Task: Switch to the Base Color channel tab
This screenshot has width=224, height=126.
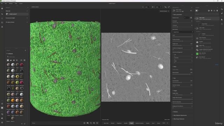Action: 106,123
